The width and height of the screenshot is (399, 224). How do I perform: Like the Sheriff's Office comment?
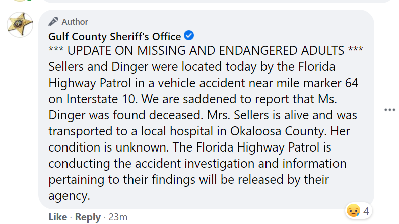57,217
